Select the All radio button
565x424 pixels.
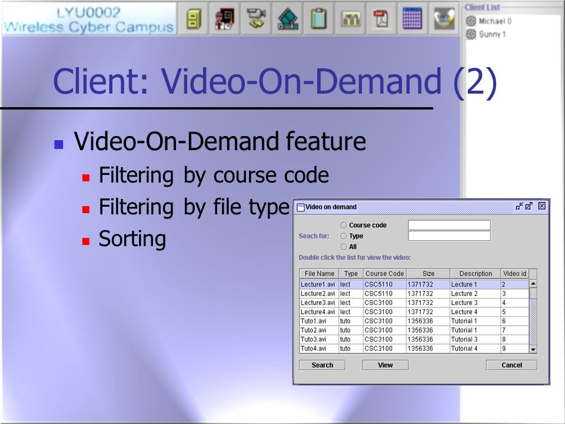pos(343,247)
